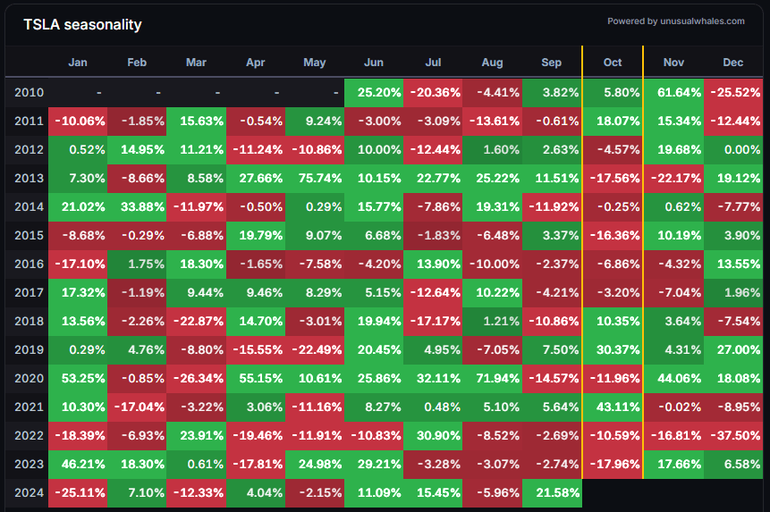Image resolution: width=770 pixels, height=512 pixels.
Task: Click the 33.88% cell for Feb 2014
Action: (x=137, y=206)
